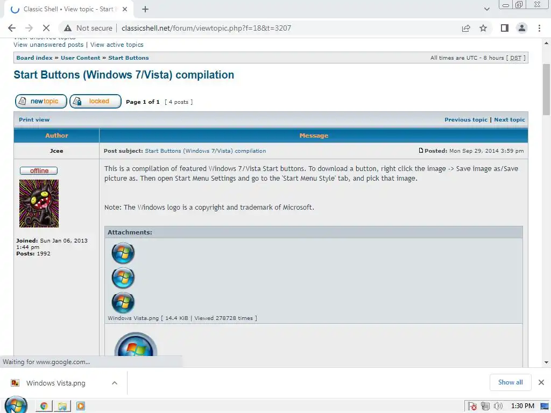Open a new browser tab
This screenshot has height=413, width=551.
(x=145, y=9)
